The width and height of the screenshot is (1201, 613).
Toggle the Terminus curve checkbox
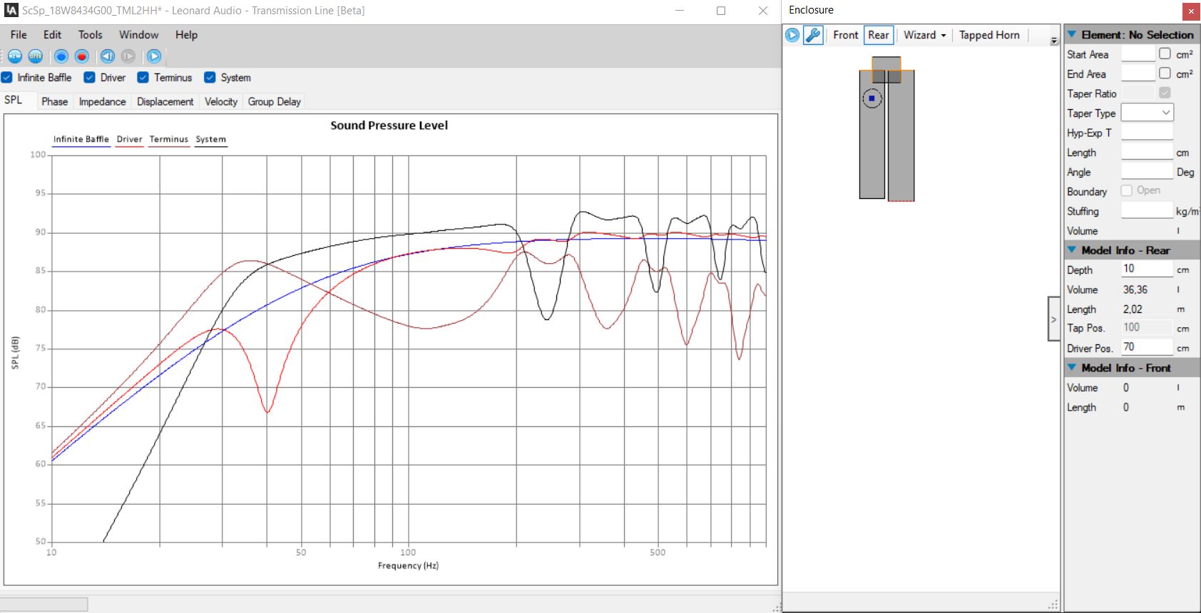pyautogui.click(x=143, y=78)
